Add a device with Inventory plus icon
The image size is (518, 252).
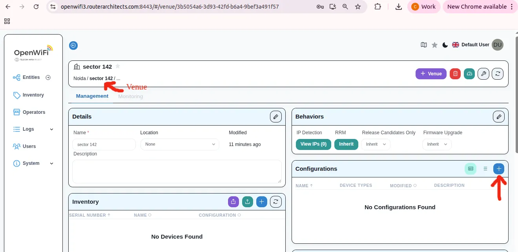[x=262, y=202]
